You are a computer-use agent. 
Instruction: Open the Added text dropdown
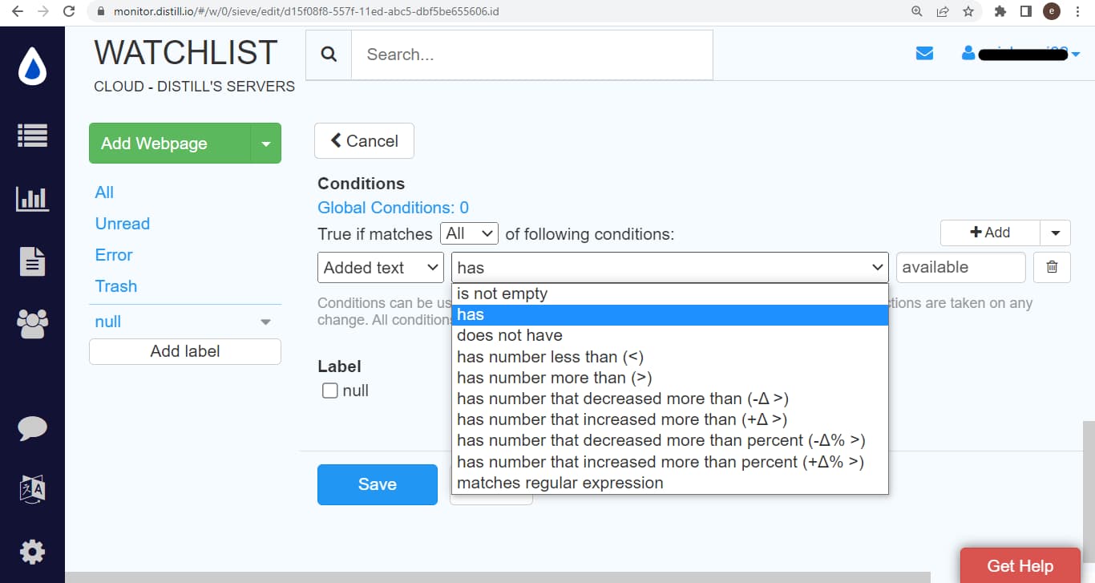point(380,268)
